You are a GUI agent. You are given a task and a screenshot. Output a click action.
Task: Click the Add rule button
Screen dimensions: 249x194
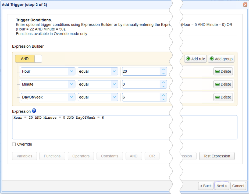tap(195, 59)
